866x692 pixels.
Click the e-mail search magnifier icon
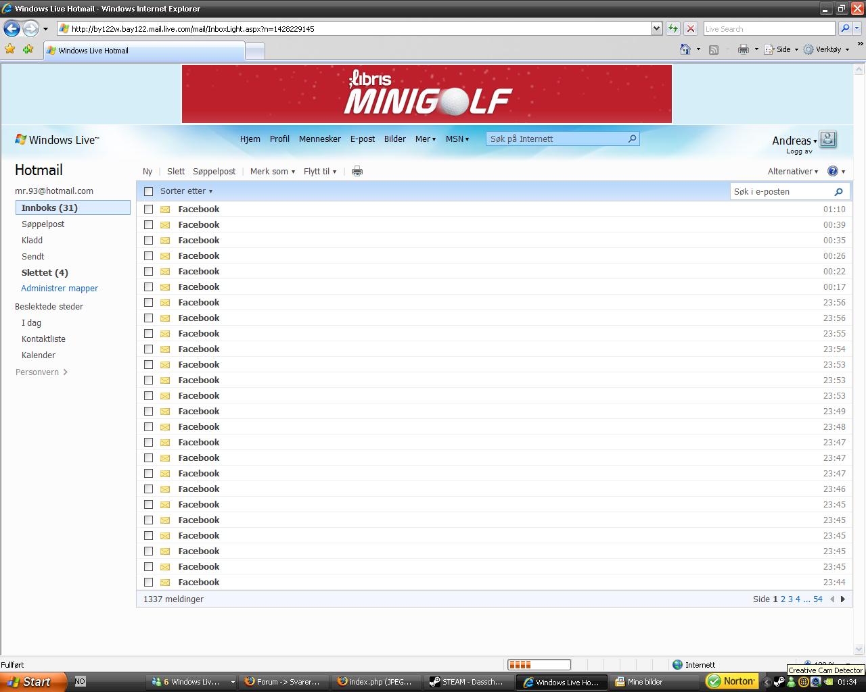(838, 192)
